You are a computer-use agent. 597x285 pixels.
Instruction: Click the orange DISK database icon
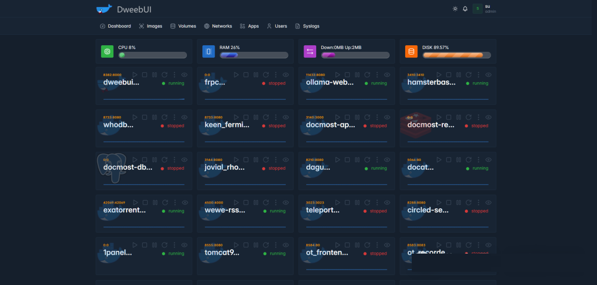411,52
